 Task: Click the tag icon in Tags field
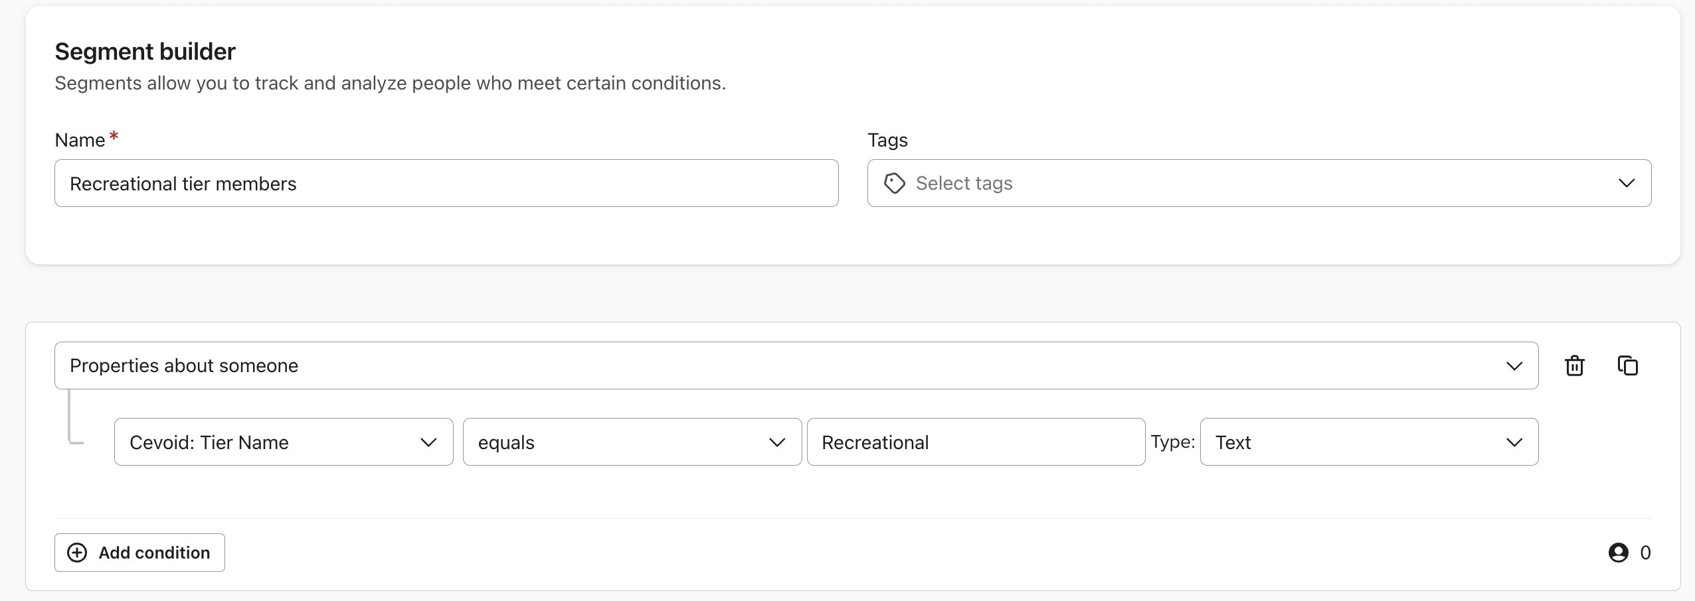coord(895,183)
